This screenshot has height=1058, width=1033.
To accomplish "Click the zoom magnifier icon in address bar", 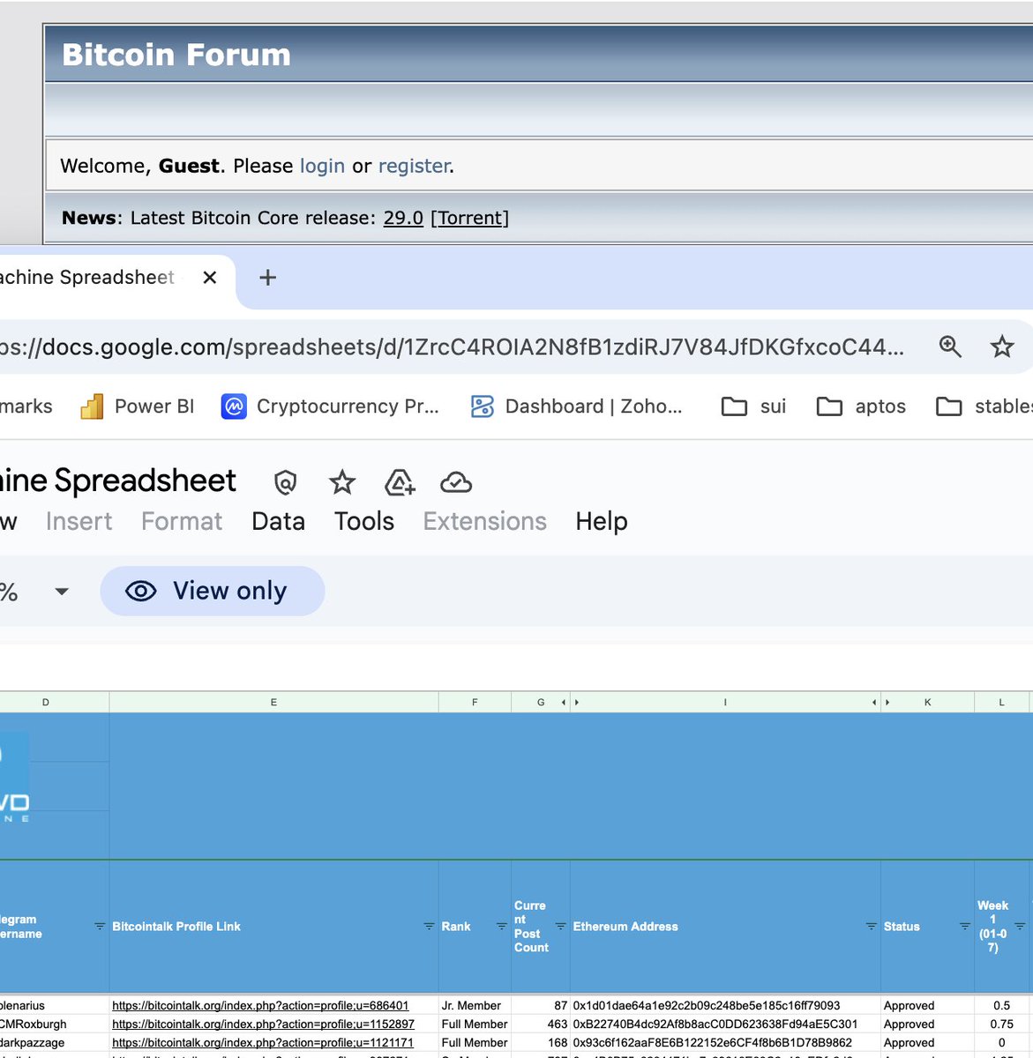I will click(x=950, y=346).
